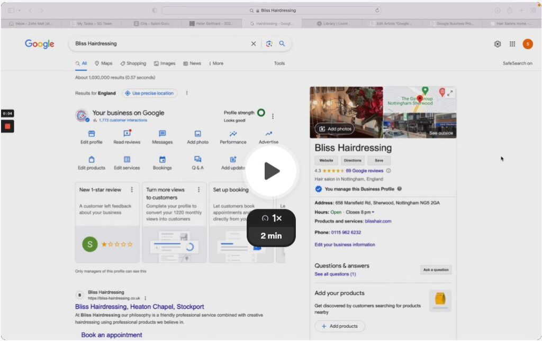The image size is (542, 341).
Task: Click Ask a question button
Action: 436,270
